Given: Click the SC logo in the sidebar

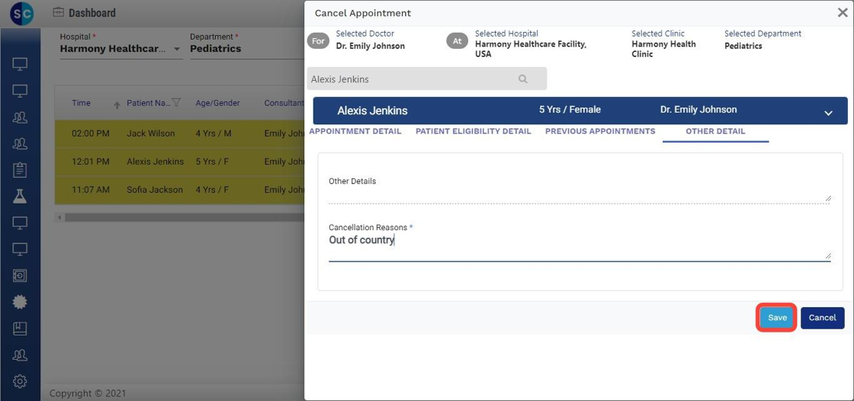Looking at the screenshot, I should point(21,14).
